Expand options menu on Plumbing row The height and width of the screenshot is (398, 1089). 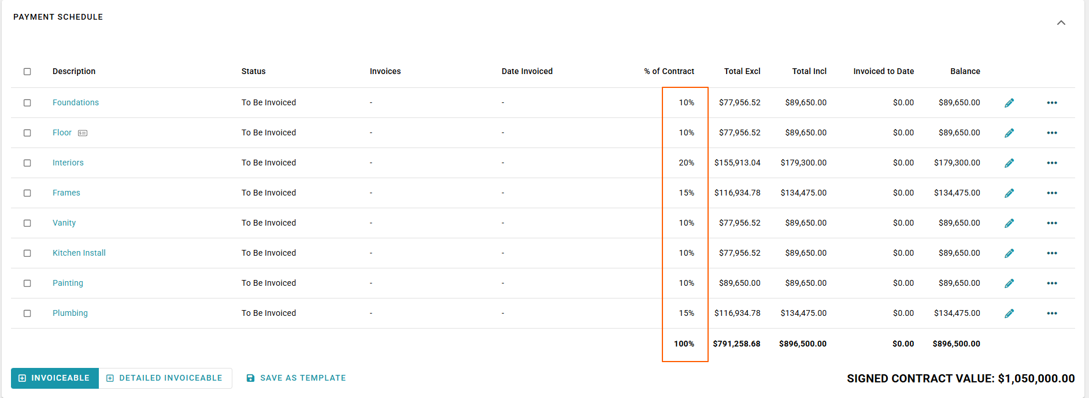(x=1052, y=314)
